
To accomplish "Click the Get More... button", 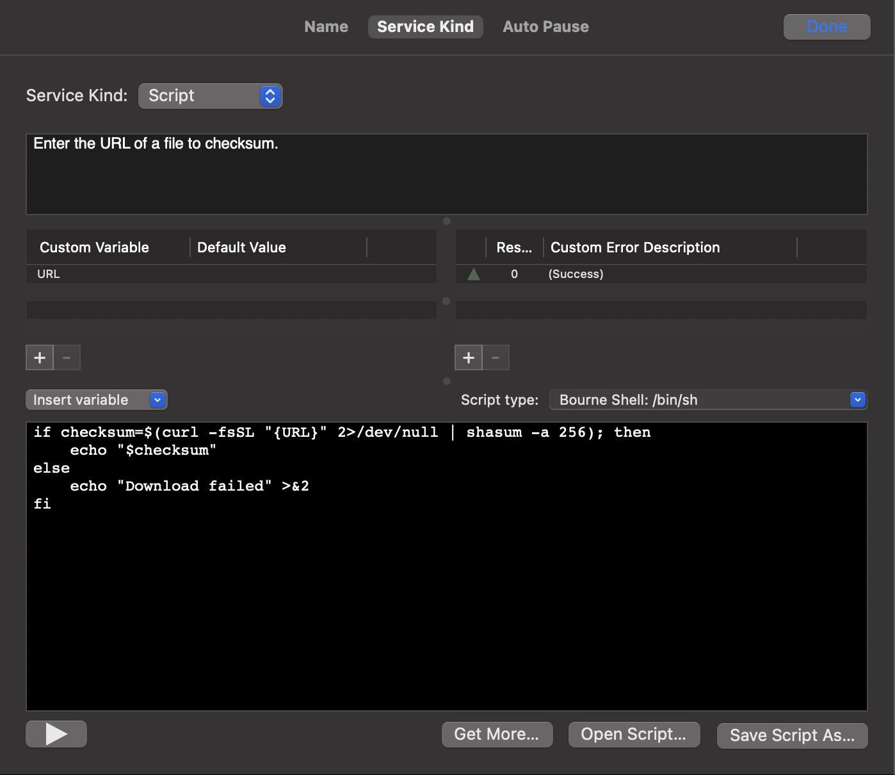I will [x=496, y=735].
